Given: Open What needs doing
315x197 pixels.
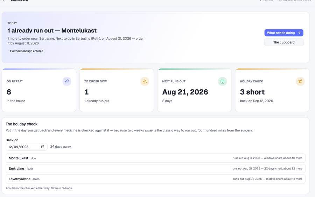Looking at the screenshot, I should pyautogui.click(x=283, y=33).
